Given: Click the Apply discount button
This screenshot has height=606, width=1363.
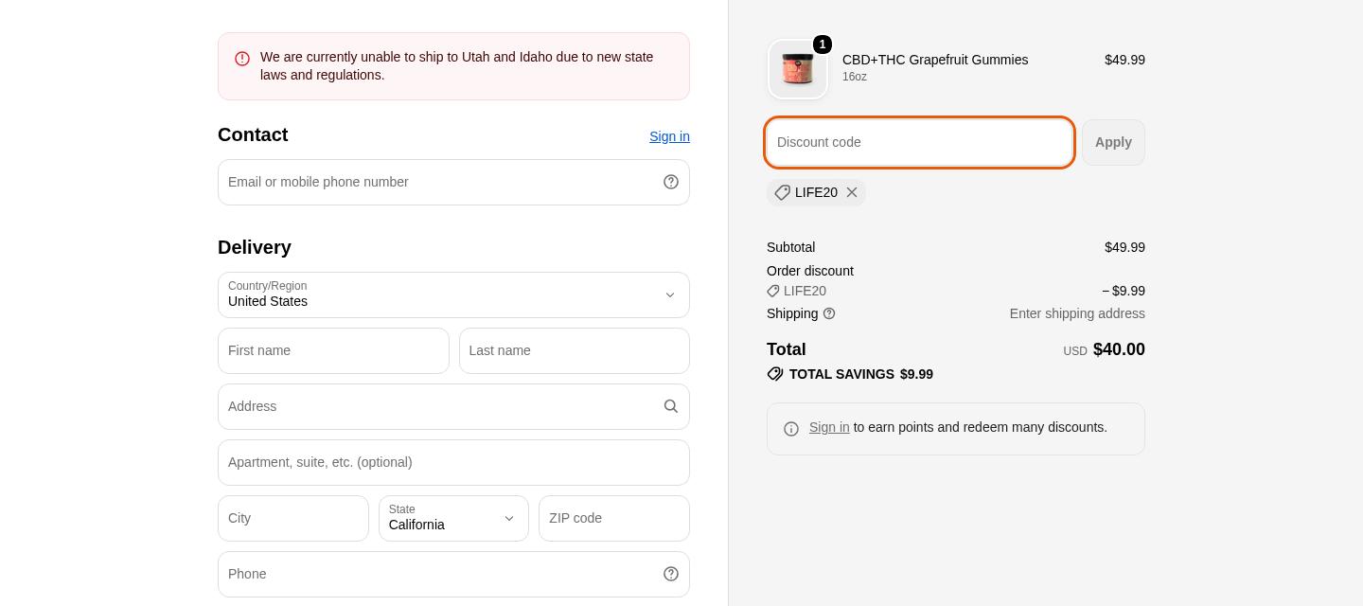Looking at the screenshot, I should pyautogui.click(x=1113, y=142).
